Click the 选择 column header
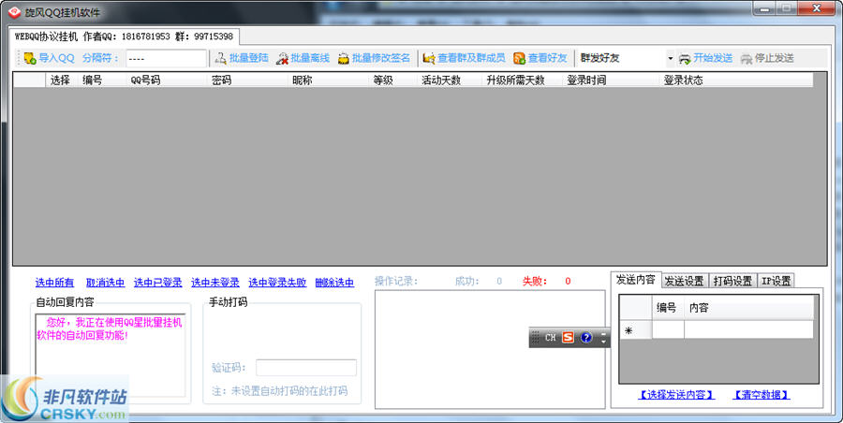Image resolution: width=843 pixels, height=423 pixels. point(60,80)
